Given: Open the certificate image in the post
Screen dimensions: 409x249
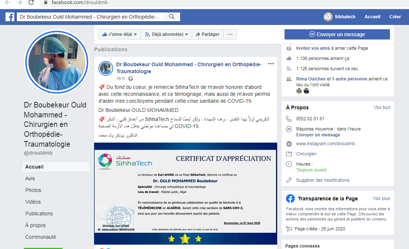Looking at the screenshot, I should (x=185, y=193).
